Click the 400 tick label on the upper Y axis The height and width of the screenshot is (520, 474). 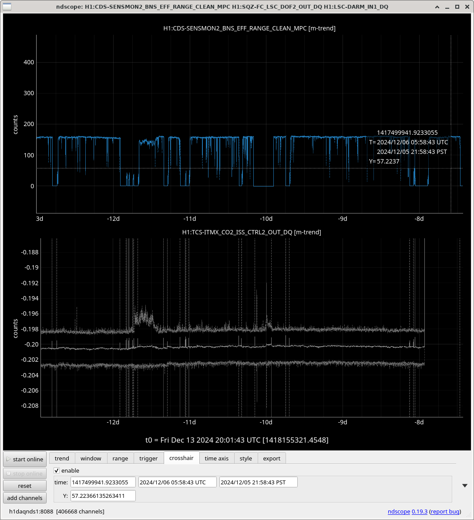[x=29, y=62]
